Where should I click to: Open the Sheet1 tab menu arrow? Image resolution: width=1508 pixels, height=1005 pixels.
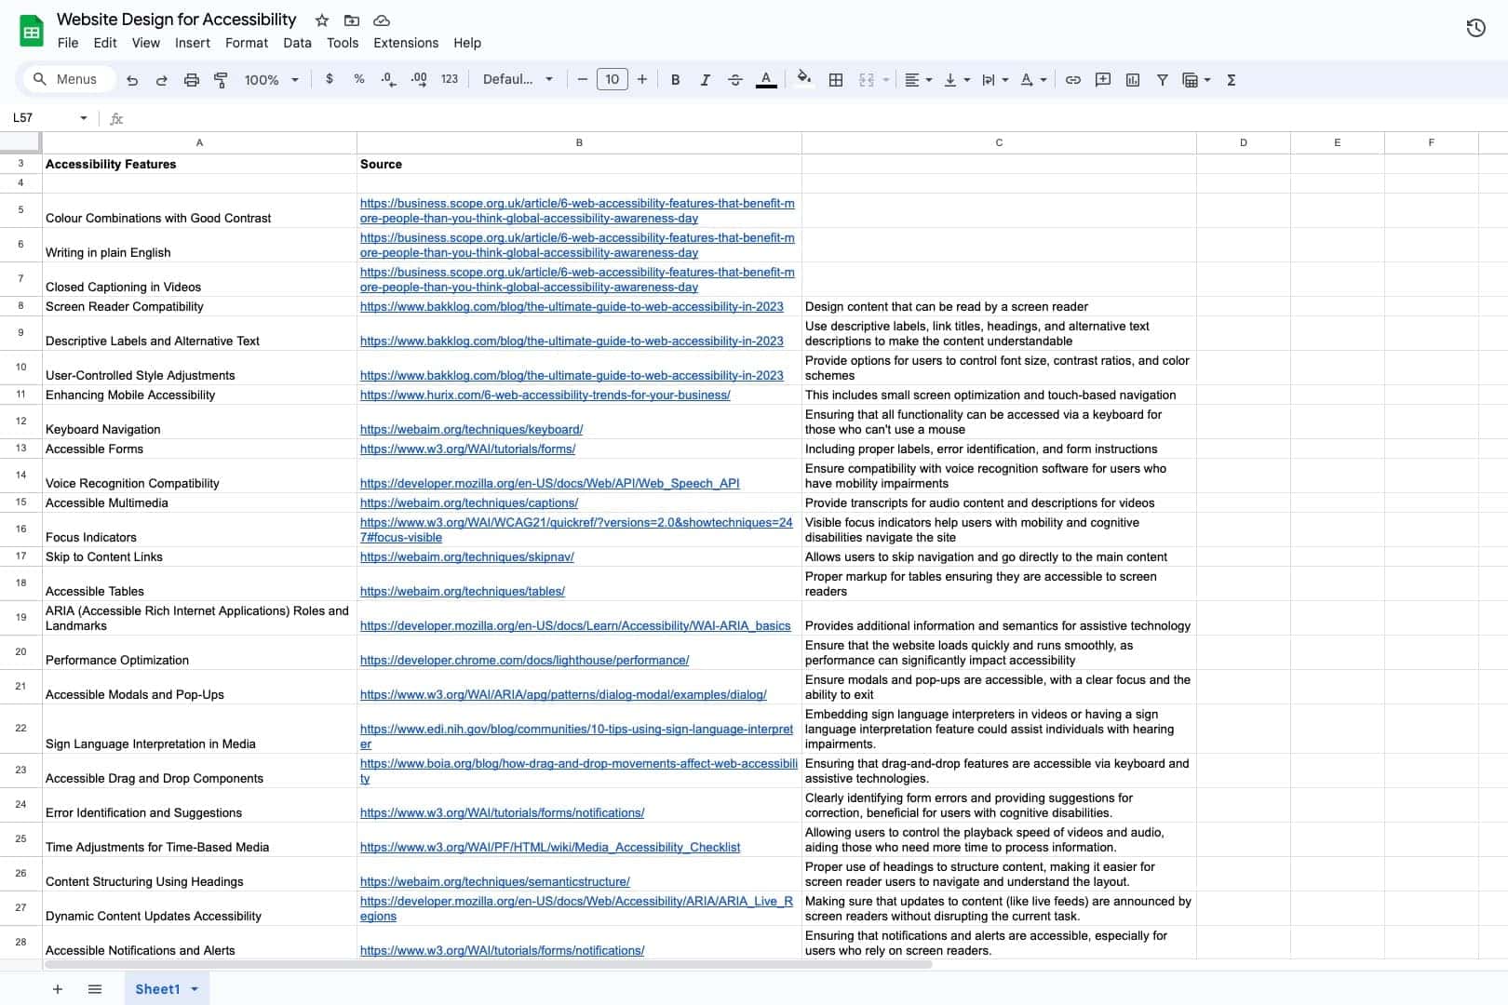pyautogui.click(x=194, y=989)
